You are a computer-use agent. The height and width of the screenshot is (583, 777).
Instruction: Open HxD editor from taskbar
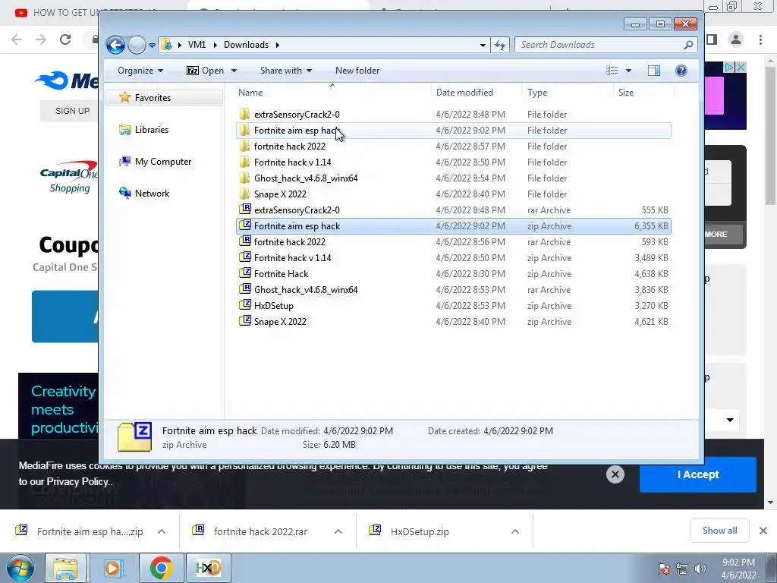pos(208,568)
